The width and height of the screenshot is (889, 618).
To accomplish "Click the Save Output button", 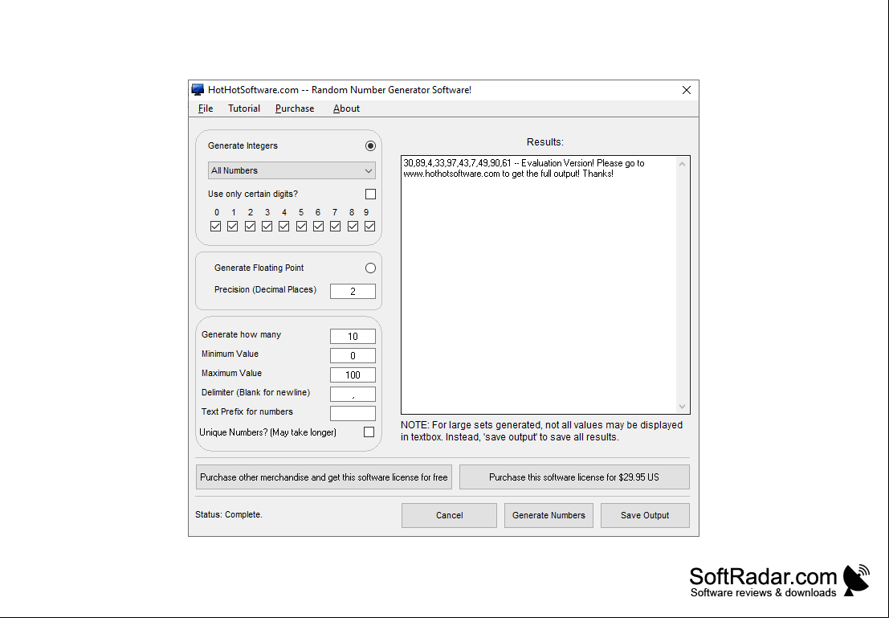I will (645, 515).
